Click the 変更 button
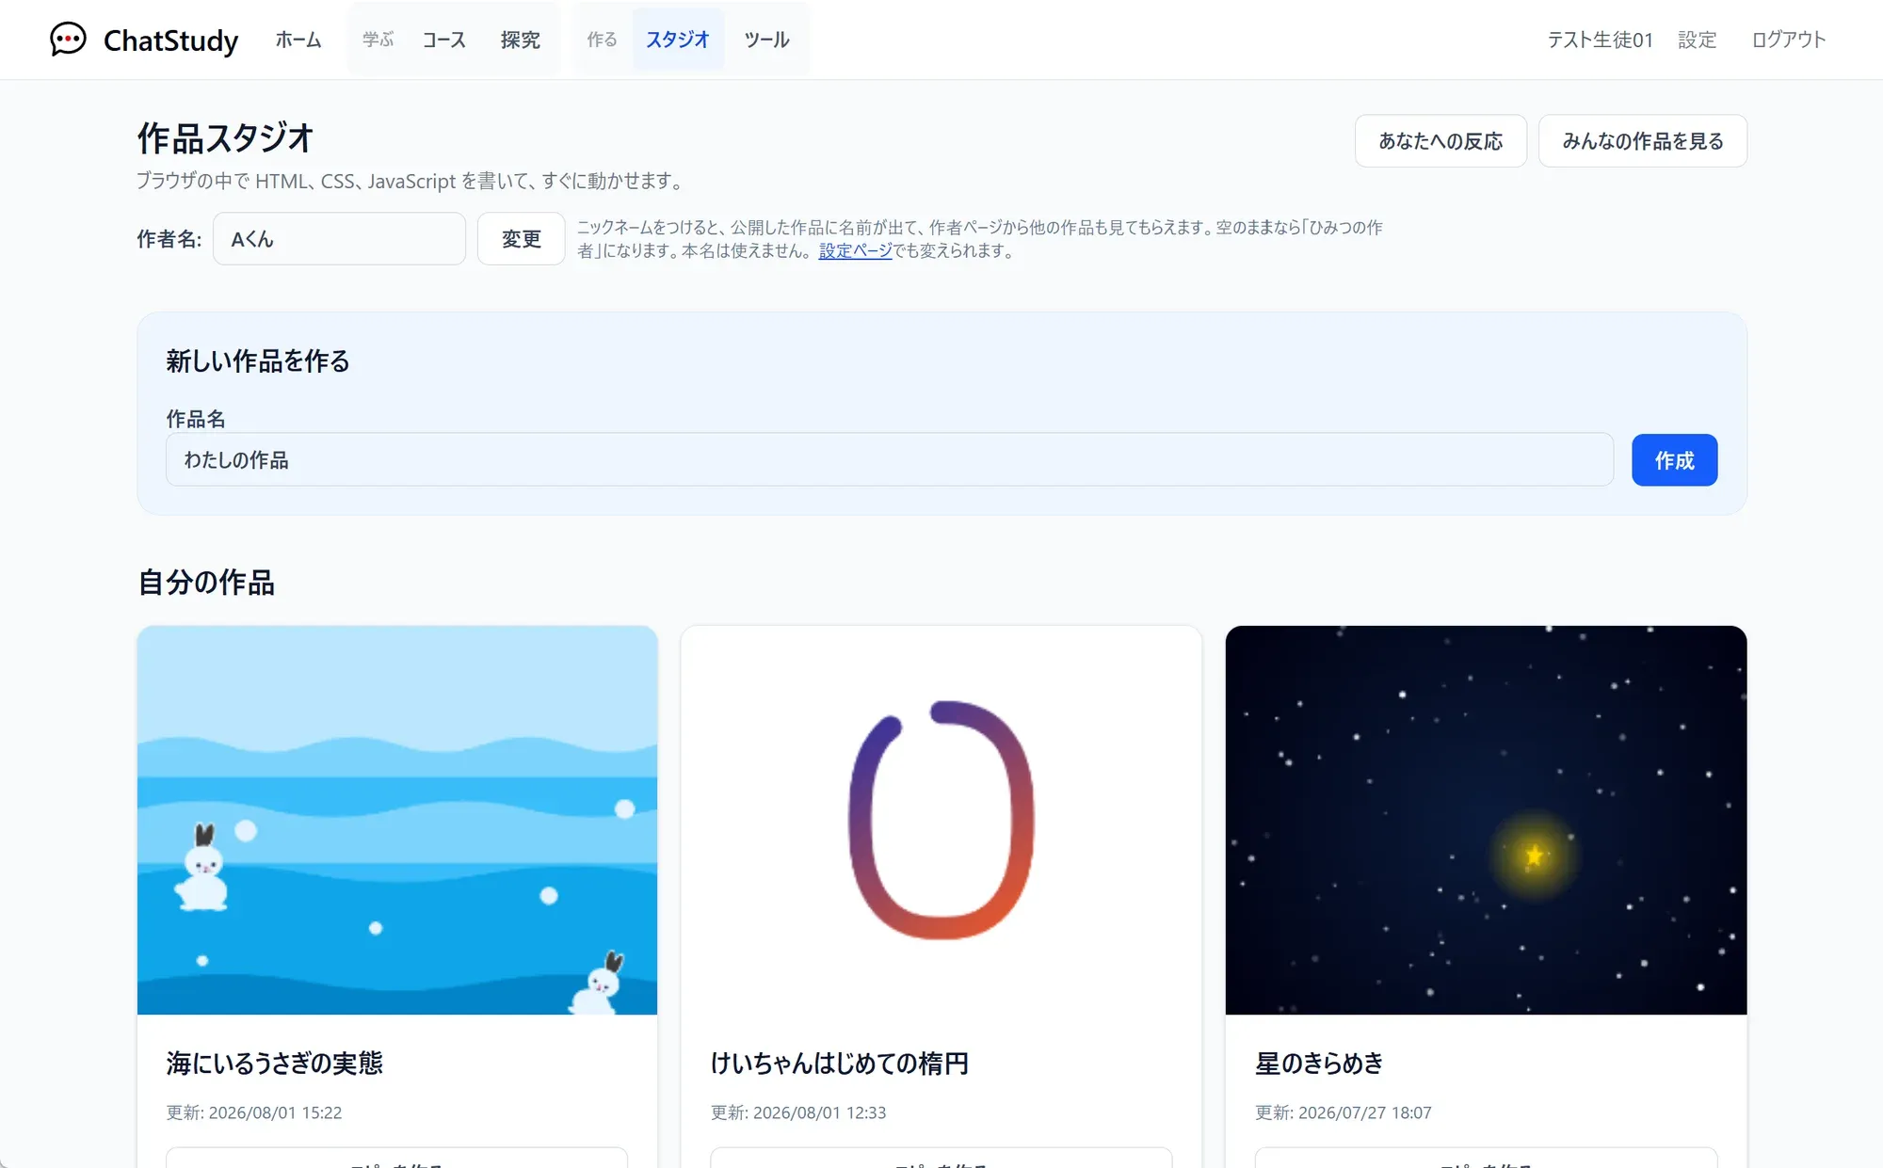This screenshot has width=1883, height=1168. (521, 239)
